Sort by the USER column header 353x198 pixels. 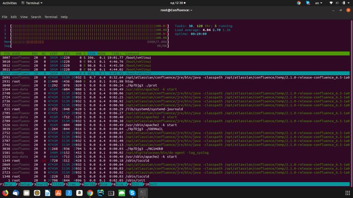click(16, 54)
